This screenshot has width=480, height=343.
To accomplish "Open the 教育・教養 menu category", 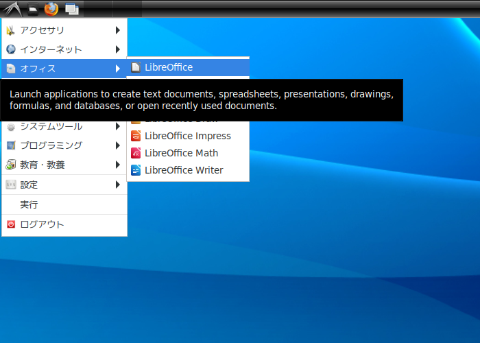I will 64,165.
